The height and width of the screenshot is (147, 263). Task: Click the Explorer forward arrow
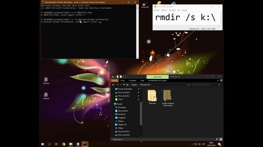[118, 85]
